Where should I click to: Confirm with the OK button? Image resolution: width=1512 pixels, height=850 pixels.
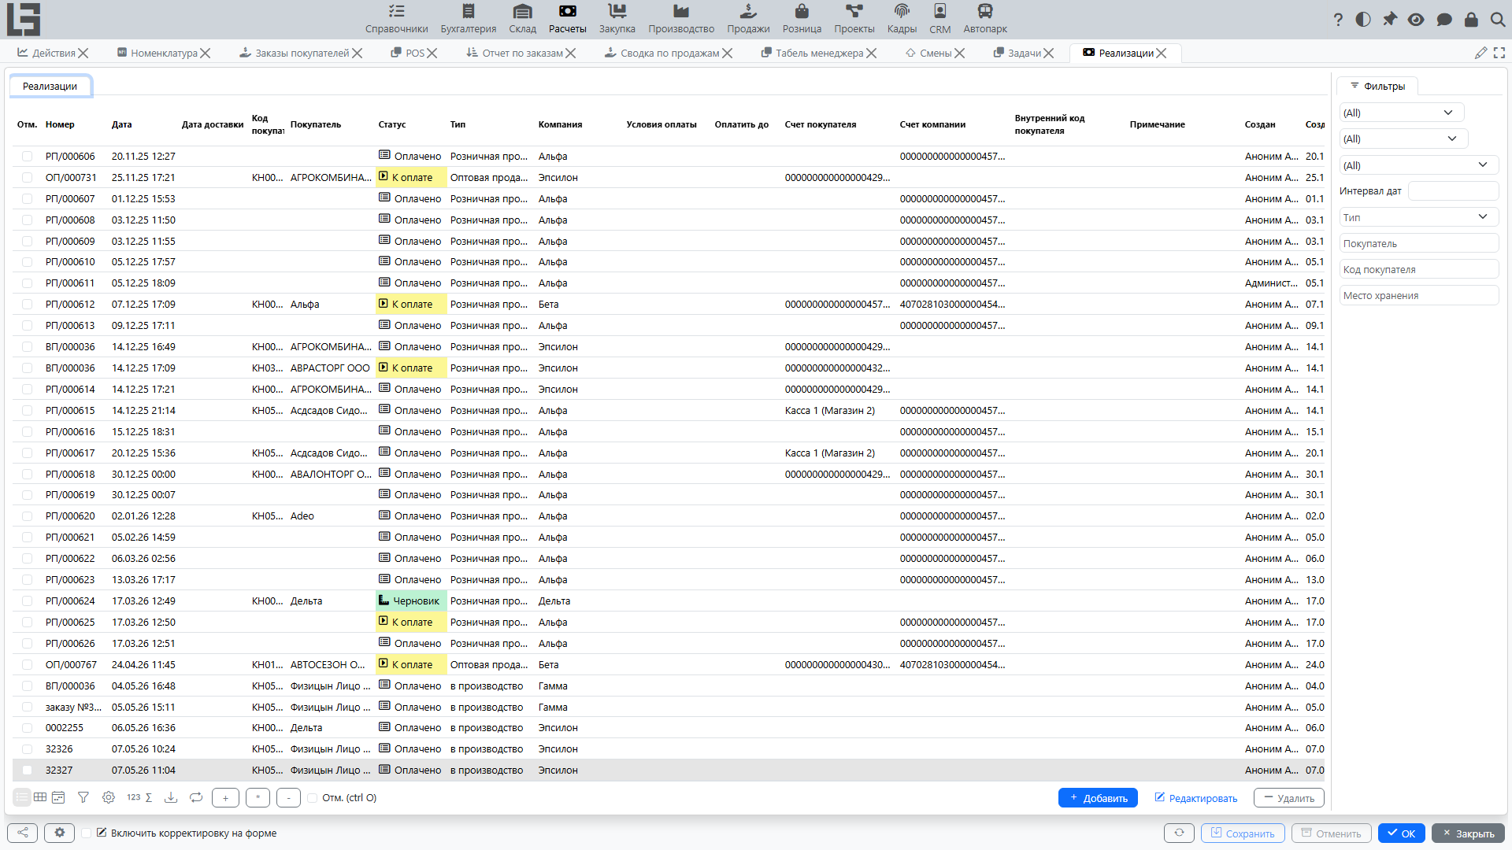click(1402, 833)
